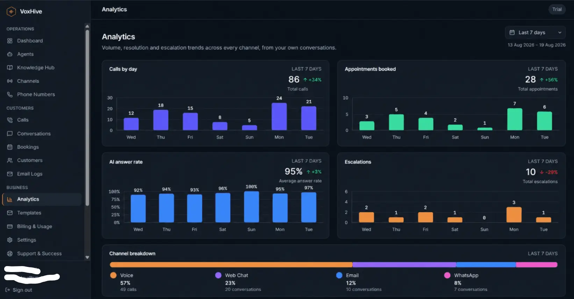The image size is (574, 299).
Task: Click the Templates envelope icon
Action: point(10,213)
